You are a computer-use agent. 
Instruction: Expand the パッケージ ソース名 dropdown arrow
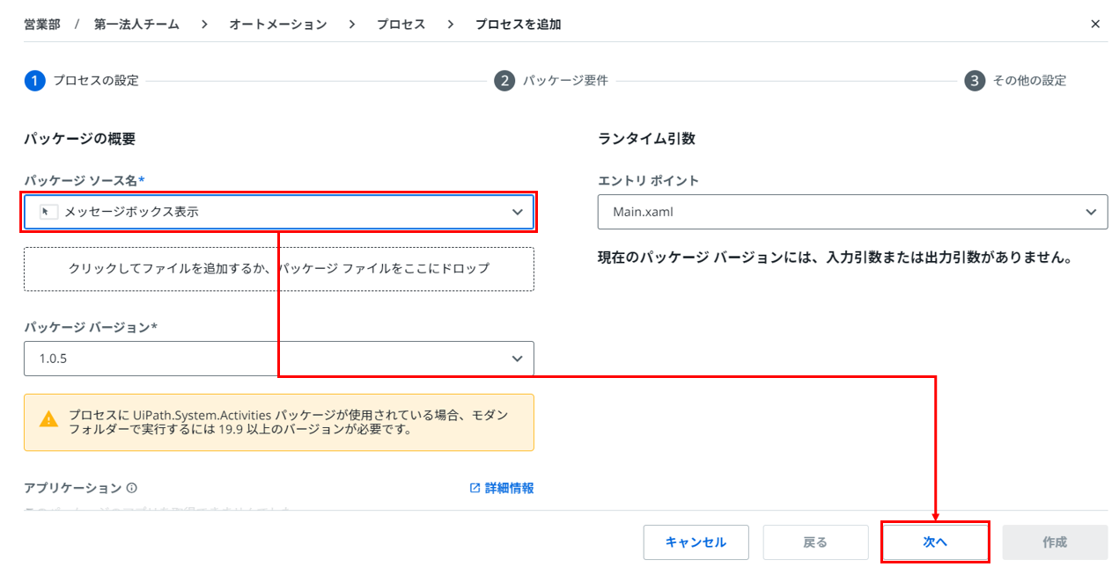click(x=517, y=212)
